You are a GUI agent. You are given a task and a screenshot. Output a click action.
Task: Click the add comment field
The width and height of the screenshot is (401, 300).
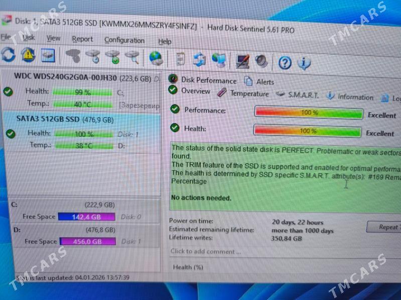206,251
